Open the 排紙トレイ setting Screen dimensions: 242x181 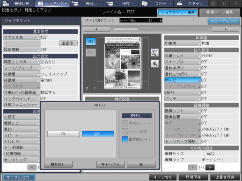(183, 56)
